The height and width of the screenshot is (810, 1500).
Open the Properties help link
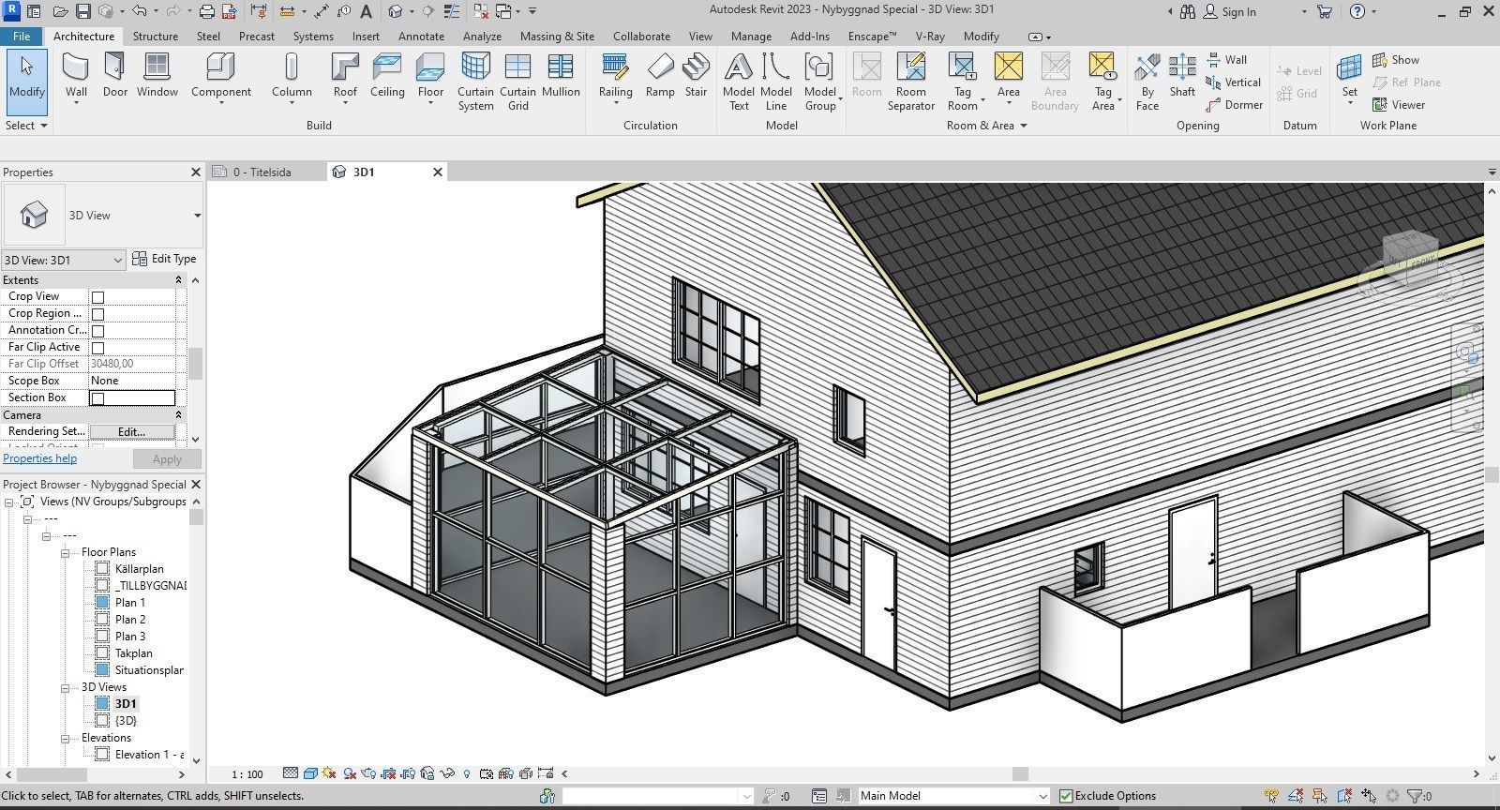pos(39,458)
